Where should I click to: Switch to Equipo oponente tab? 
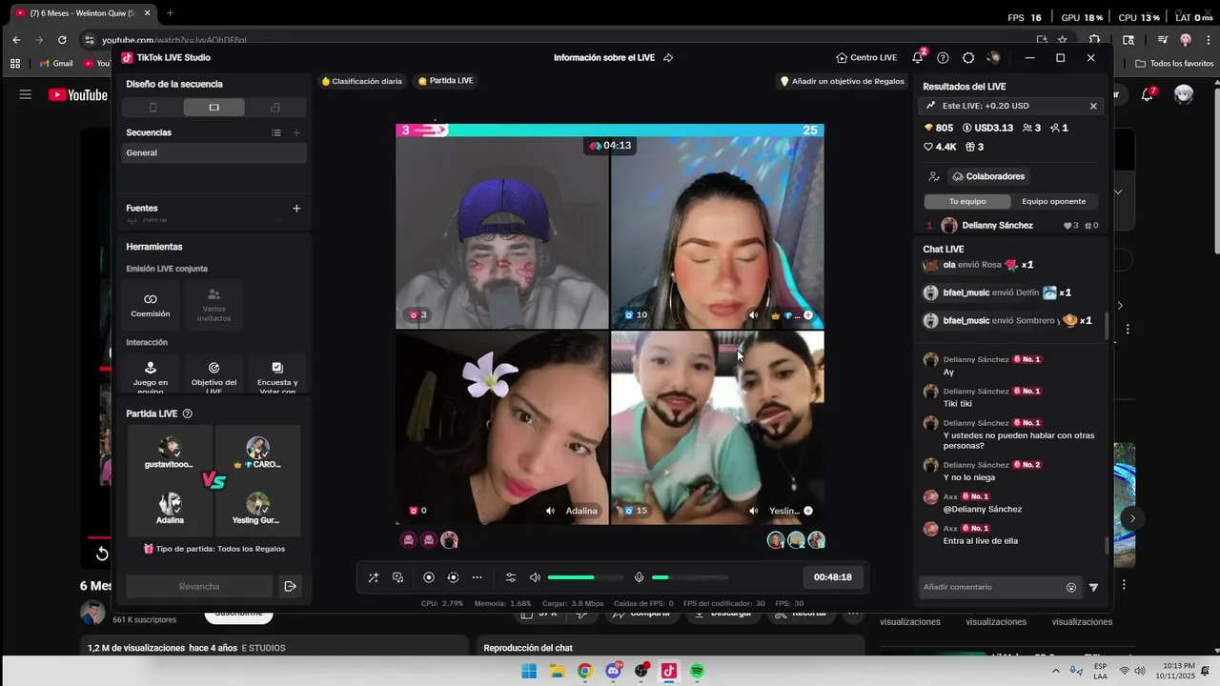point(1054,201)
